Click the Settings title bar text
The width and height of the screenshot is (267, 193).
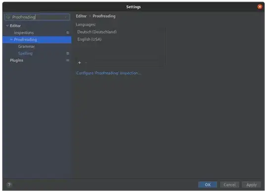(133, 7)
